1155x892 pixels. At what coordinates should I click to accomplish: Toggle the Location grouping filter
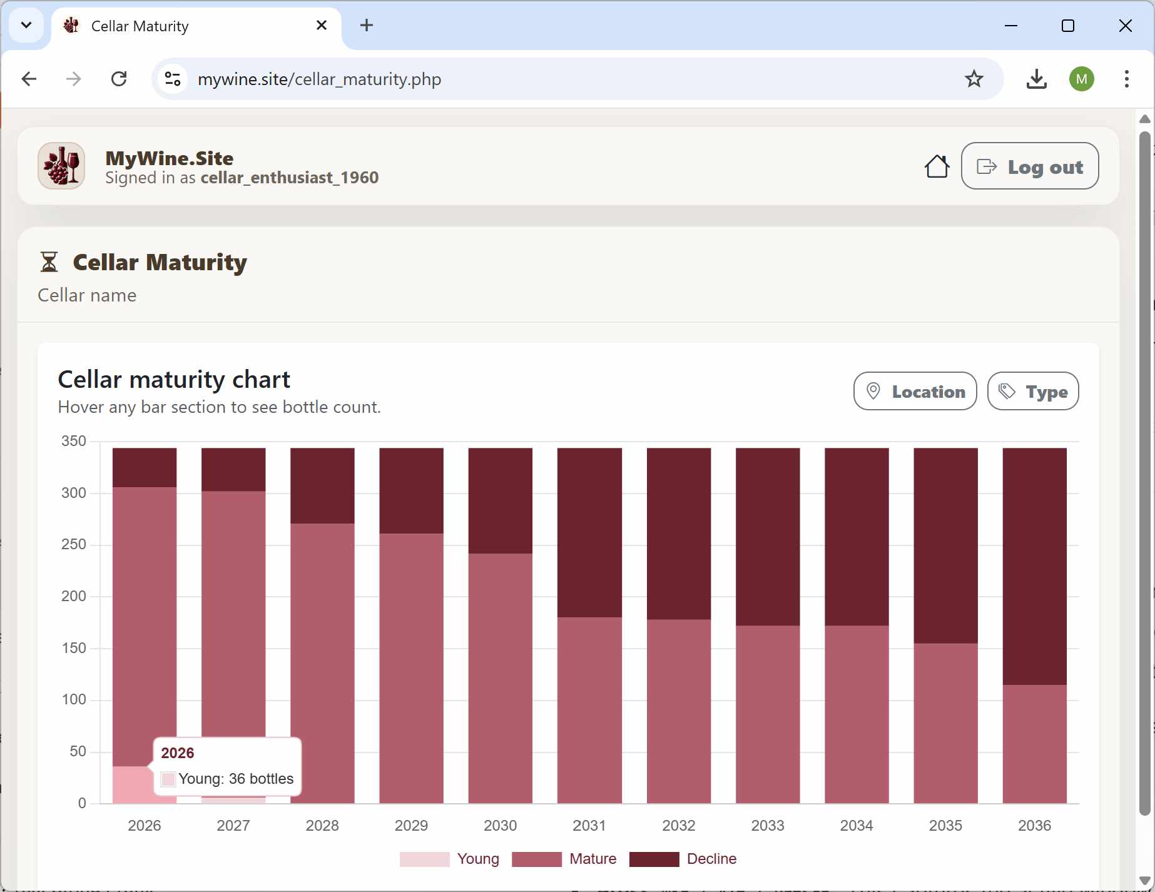tap(915, 391)
